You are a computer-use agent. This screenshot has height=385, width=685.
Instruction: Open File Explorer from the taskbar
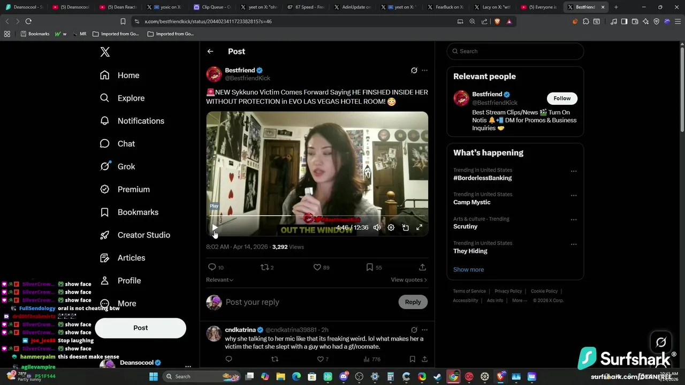point(281,376)
